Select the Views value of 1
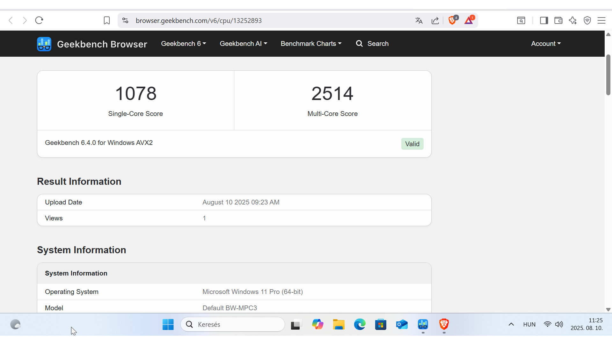The height and width of the screenshot is (344, 612). [x=204, y=218]
